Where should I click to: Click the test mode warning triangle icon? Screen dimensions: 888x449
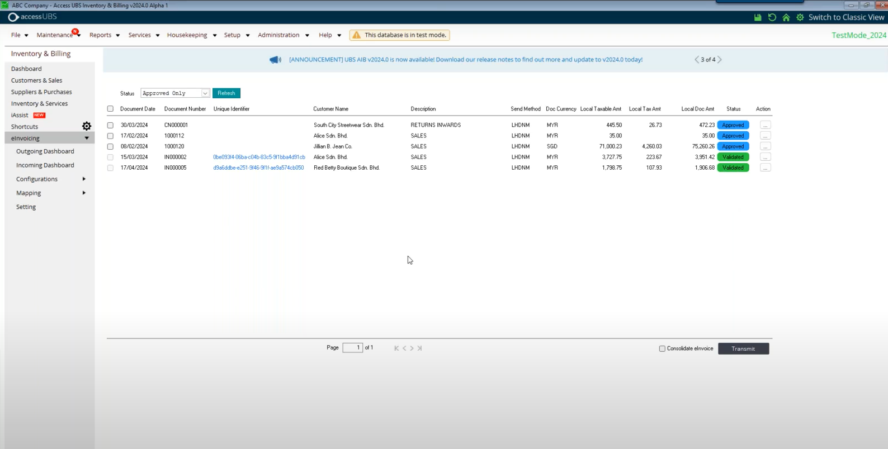(356, 35)
